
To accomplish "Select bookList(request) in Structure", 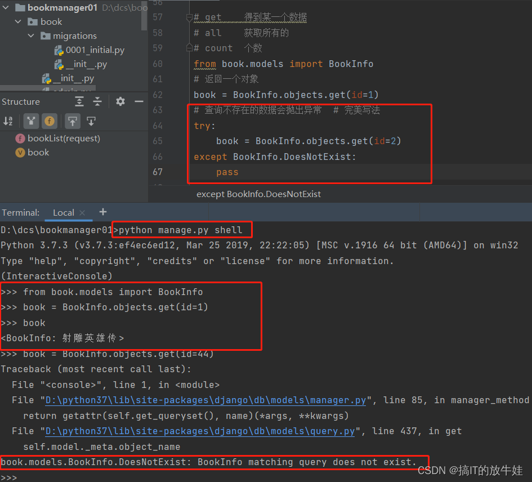I will coord(64,139).
